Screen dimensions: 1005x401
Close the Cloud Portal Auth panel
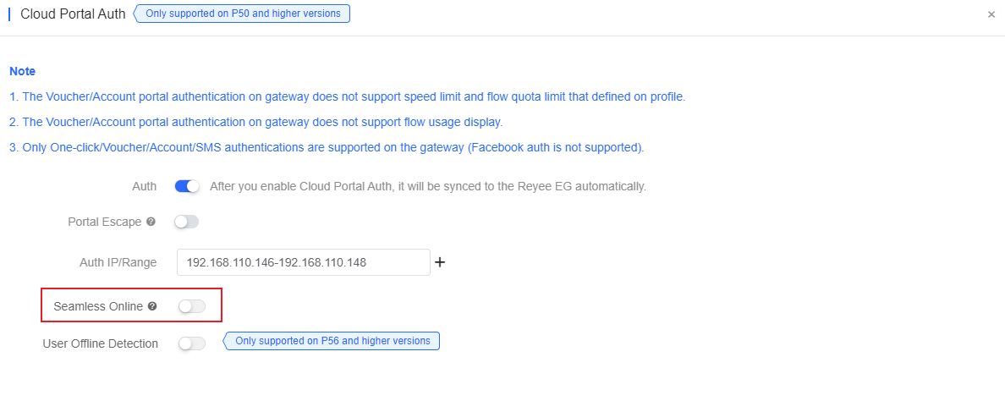pos(991,14)
